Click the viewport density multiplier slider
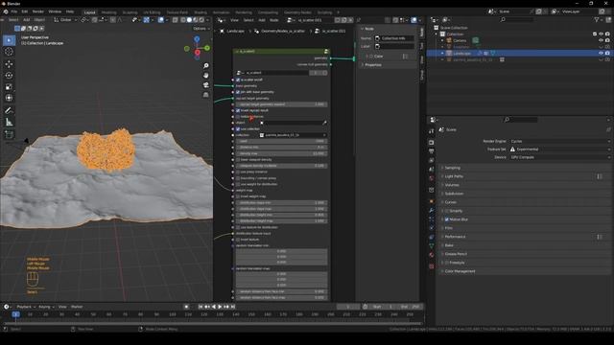The height and width of the screenshot is (345, 614). [x=281, y=166]
